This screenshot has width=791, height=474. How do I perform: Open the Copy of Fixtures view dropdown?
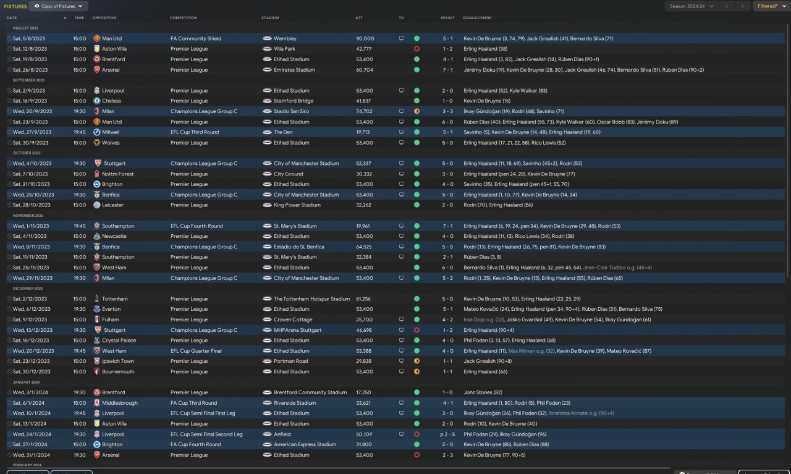click(x=59, y=6)
